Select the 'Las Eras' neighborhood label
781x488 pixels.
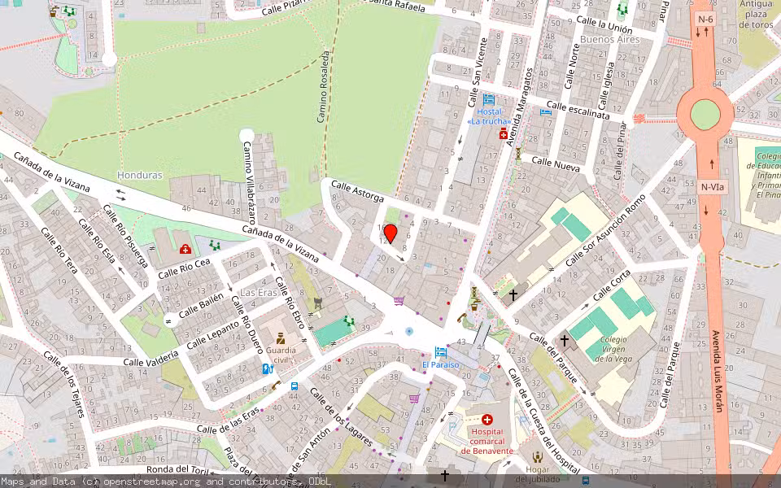click(259, 292)
